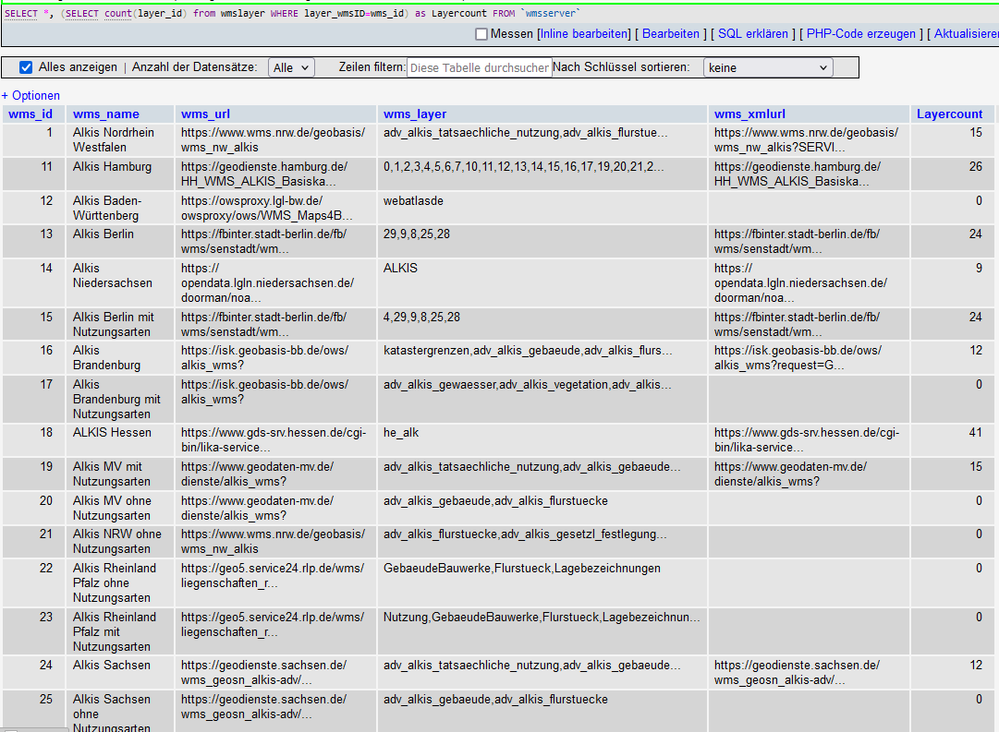Sort by the wms_layer column header

[x=415, y=114]
